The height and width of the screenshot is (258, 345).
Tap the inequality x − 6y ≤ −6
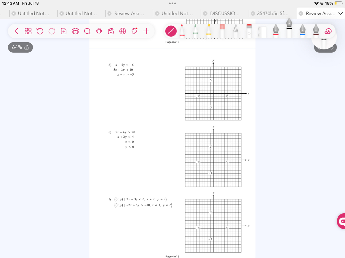pos(124,65)
